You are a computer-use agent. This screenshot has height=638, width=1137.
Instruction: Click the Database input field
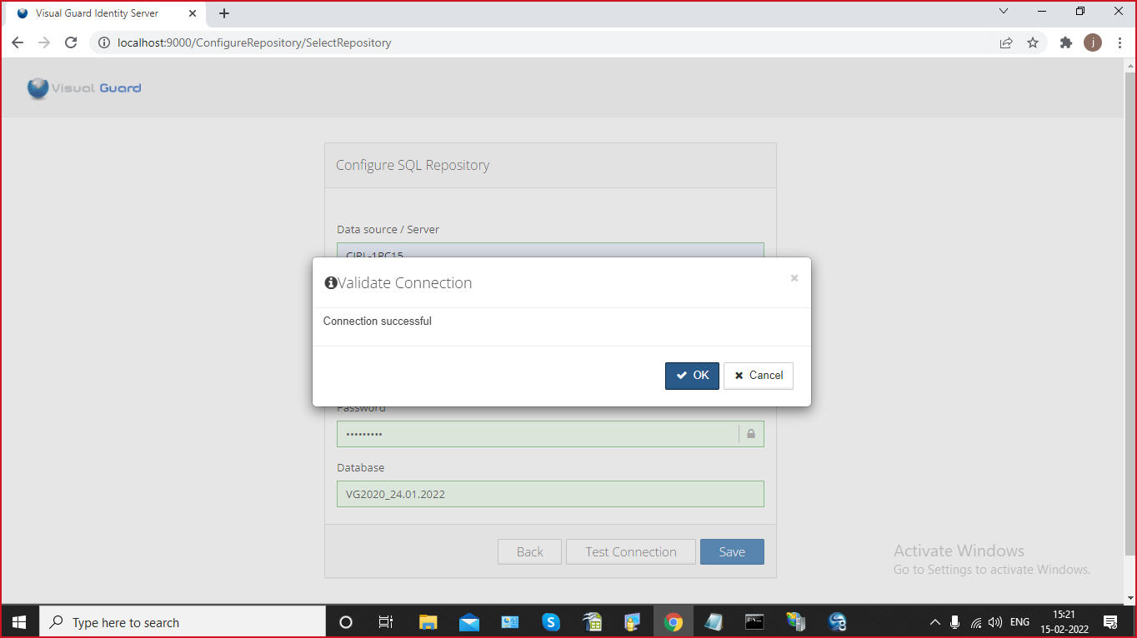pos(550,493)
